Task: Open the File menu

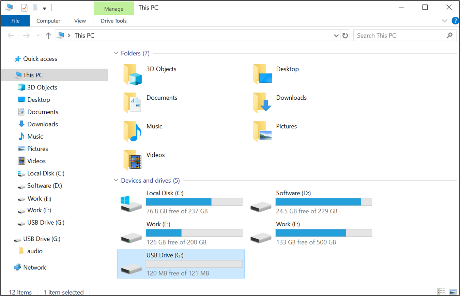Action: pyautogui.click(x=15, y=21)
